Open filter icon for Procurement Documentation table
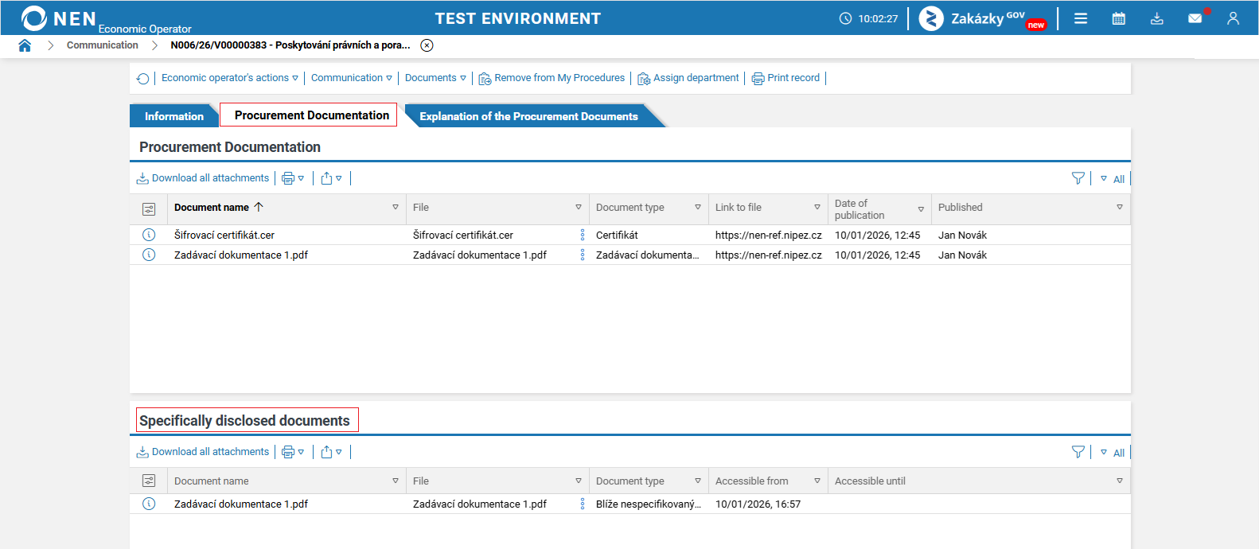1259x549 pixels. click(1078, 178)
